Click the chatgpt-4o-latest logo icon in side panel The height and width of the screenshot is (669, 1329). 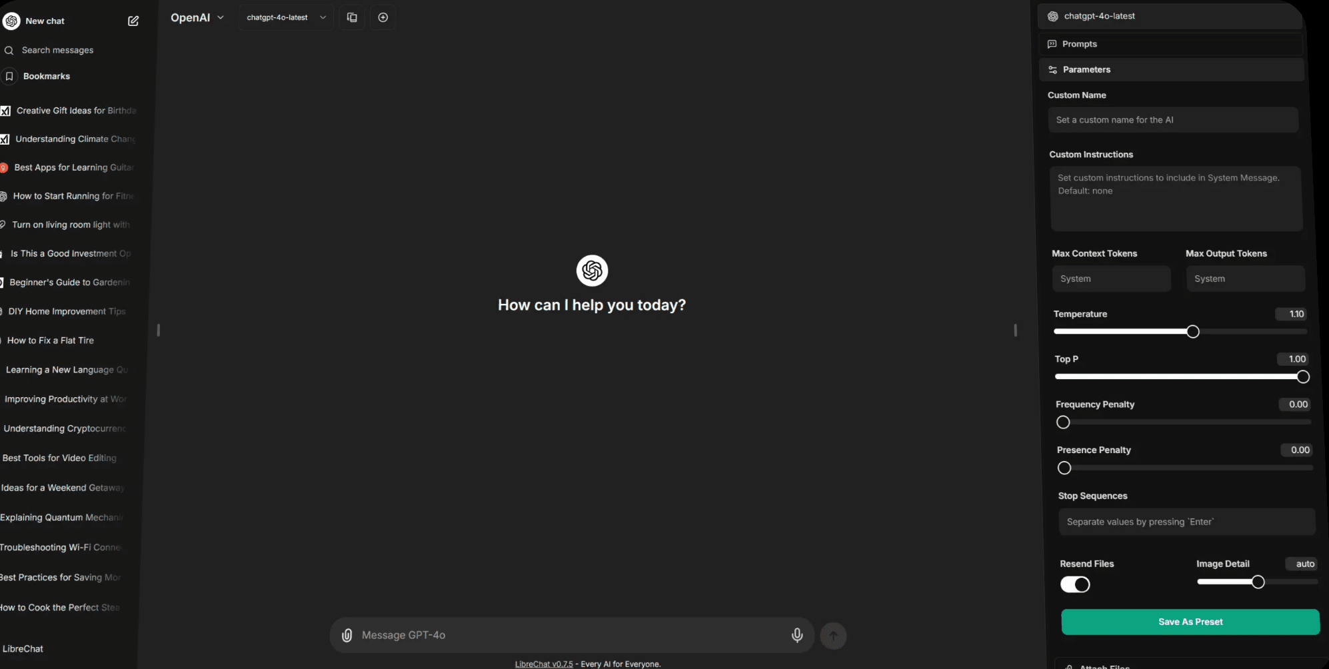pyautogui.click(x=1053, y=17)
